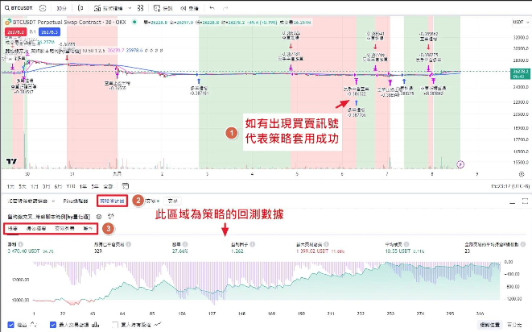Click current price label on price scale
532x332 pixels.
pyautogui.click(x=520, y=74)
